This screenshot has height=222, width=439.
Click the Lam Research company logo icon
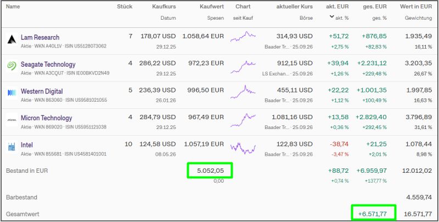[x=12, y=40]
